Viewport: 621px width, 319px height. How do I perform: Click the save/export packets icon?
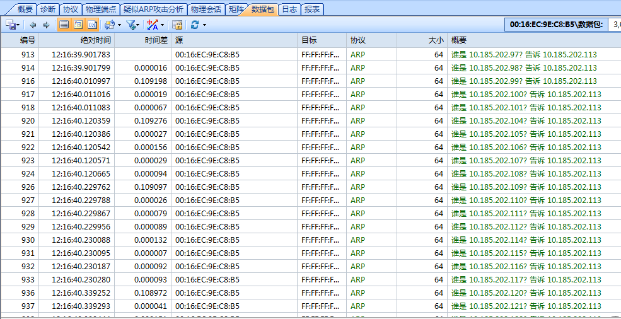[x=11, y=25]
